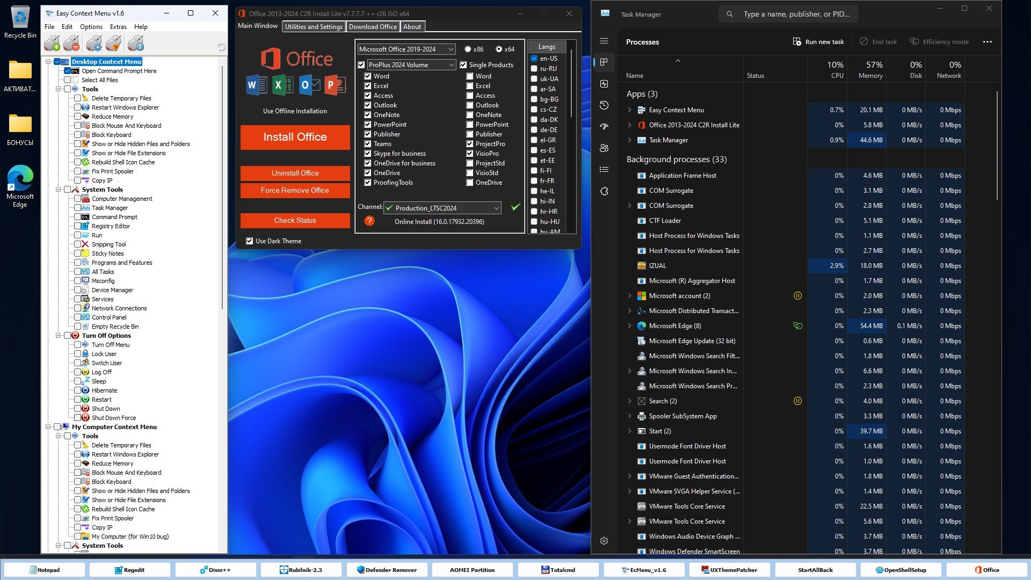Image resolution: width=1031 pixels, height=580 pixels.
Task: Click the Excel icon in Office logo panel
Action: (282, 85)
